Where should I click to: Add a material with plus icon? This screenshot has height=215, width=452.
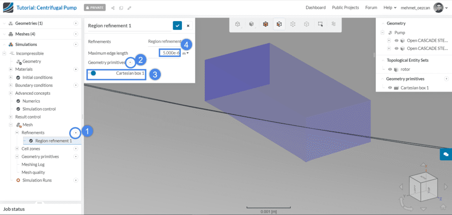(76, 69)
